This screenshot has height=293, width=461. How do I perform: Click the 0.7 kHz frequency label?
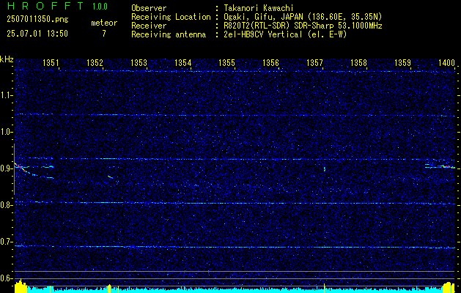pos(6,242)
